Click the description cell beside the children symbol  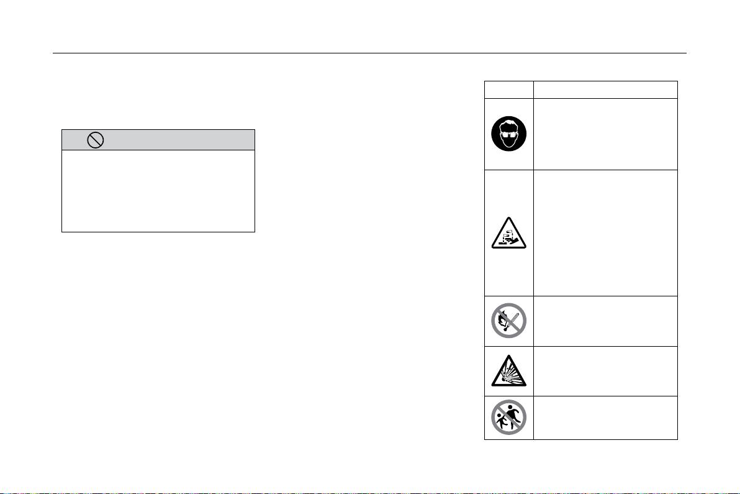pyautogui.click(x=605, y=418)
